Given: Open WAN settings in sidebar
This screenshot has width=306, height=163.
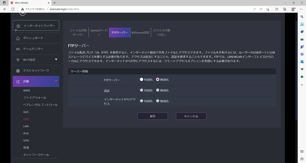Looking at the screenshot, I should tap(27, 91).
